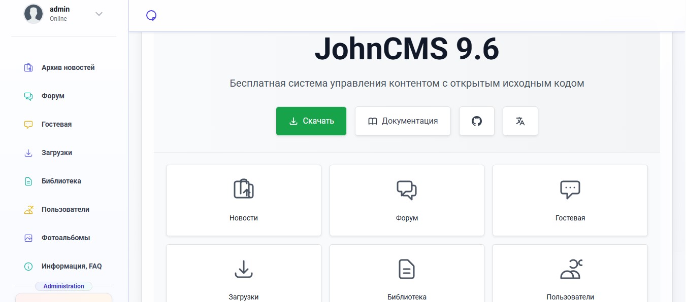Expand the admin user dropdown chevron
Image resolution: width=686 pixels, height=302 pixels.
tap(99, 14)
